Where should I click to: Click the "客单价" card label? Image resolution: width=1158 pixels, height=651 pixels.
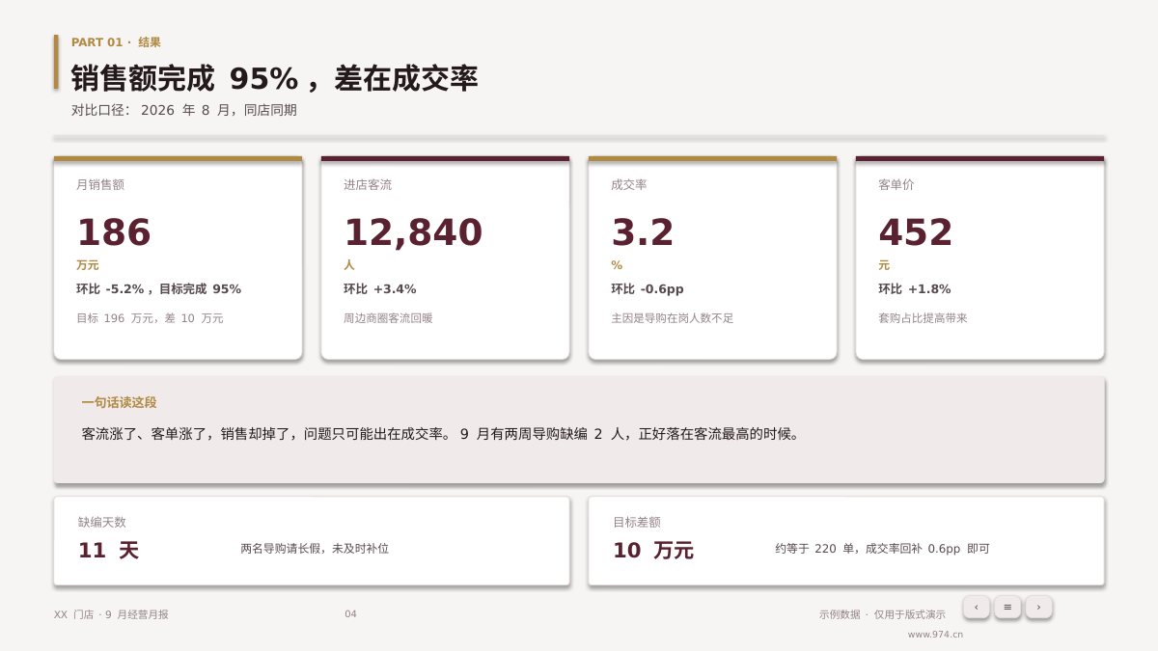[x=896, y=184]
